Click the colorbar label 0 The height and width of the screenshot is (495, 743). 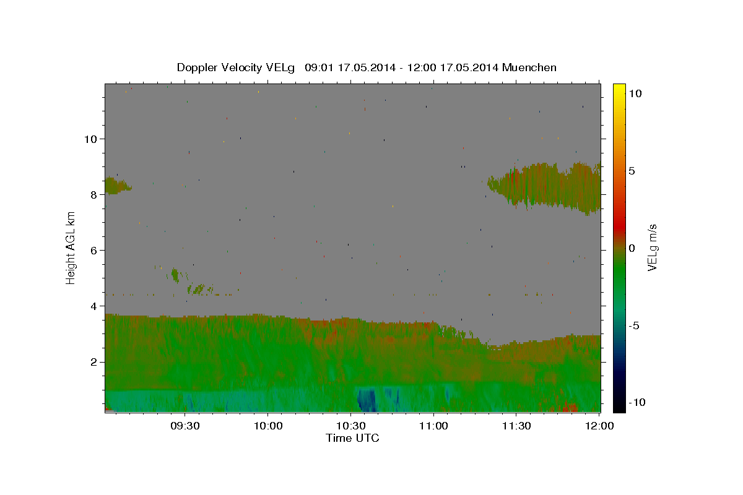click(633, 248)
